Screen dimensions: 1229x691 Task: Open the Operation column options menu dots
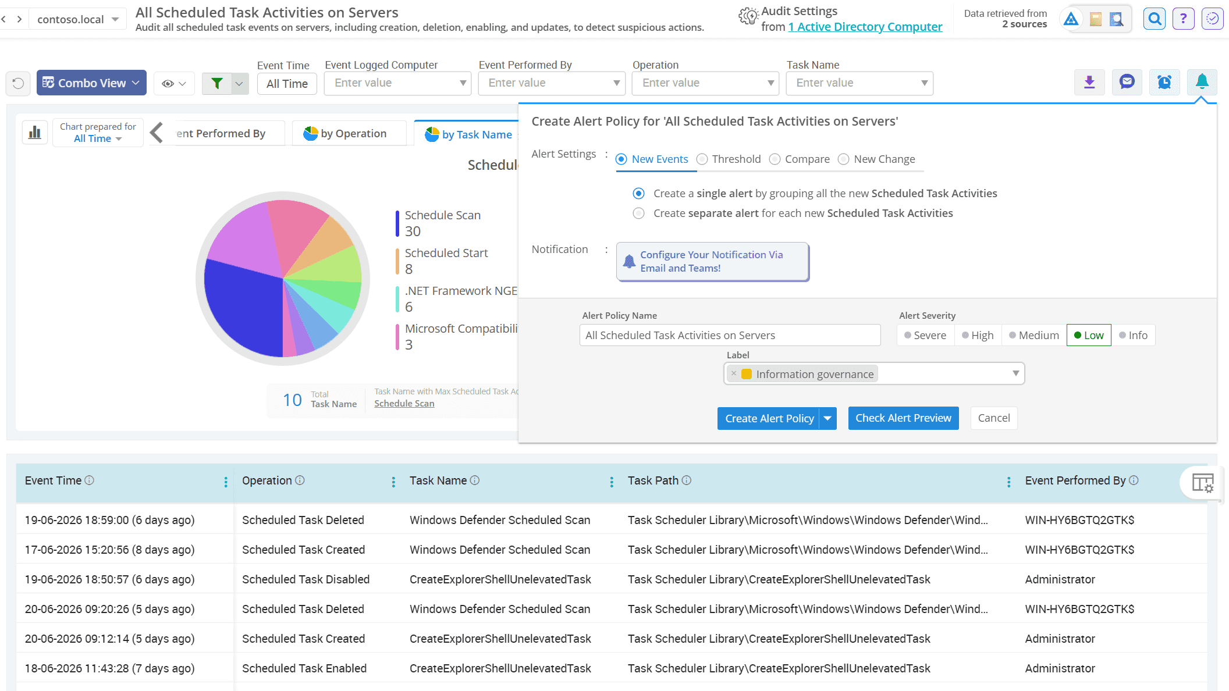393,482
